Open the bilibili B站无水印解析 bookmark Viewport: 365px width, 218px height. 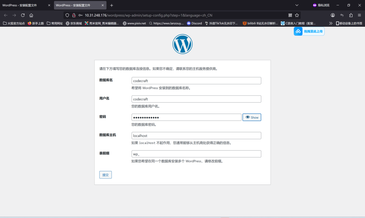260,23
